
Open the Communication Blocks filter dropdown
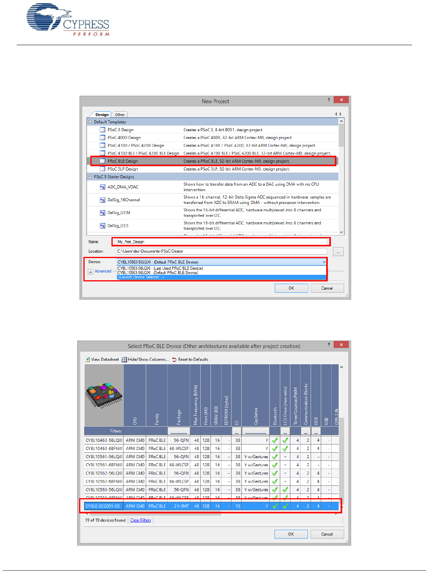point(306,431)
